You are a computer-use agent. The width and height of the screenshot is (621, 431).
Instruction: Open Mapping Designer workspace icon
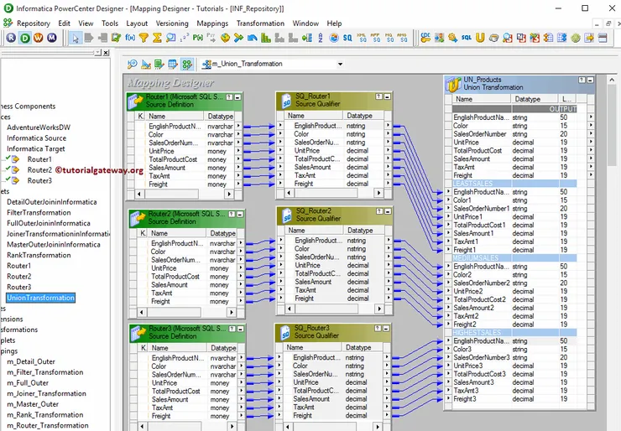pyautogui.click(x=187, y=64)
